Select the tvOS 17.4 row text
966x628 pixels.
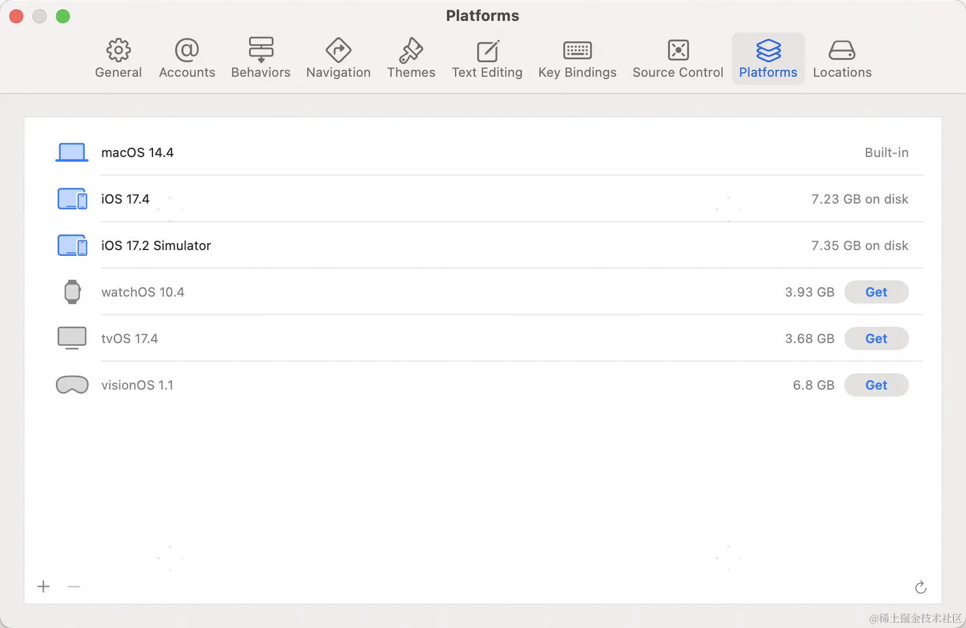coord(129,338)
